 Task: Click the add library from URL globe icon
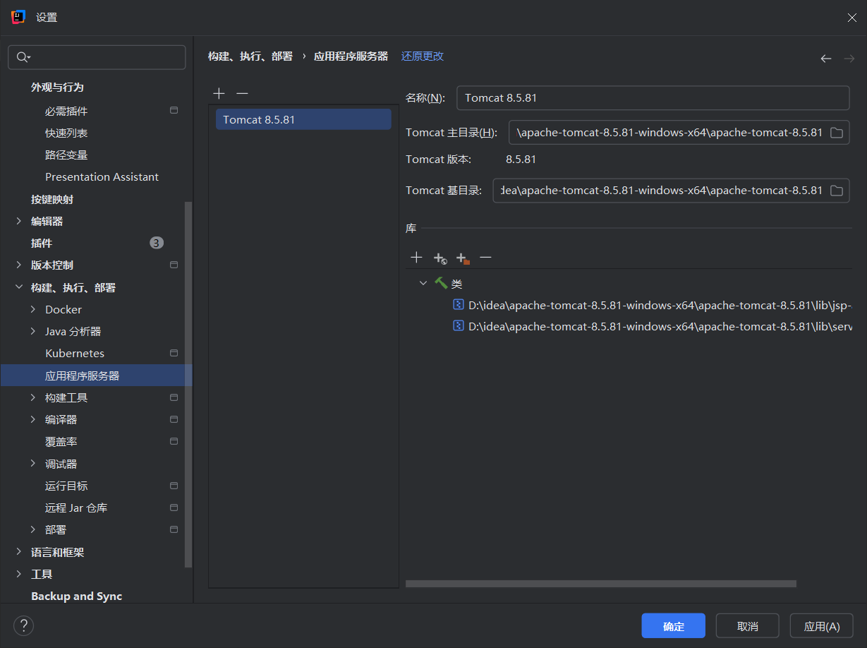tap(439, 258)
